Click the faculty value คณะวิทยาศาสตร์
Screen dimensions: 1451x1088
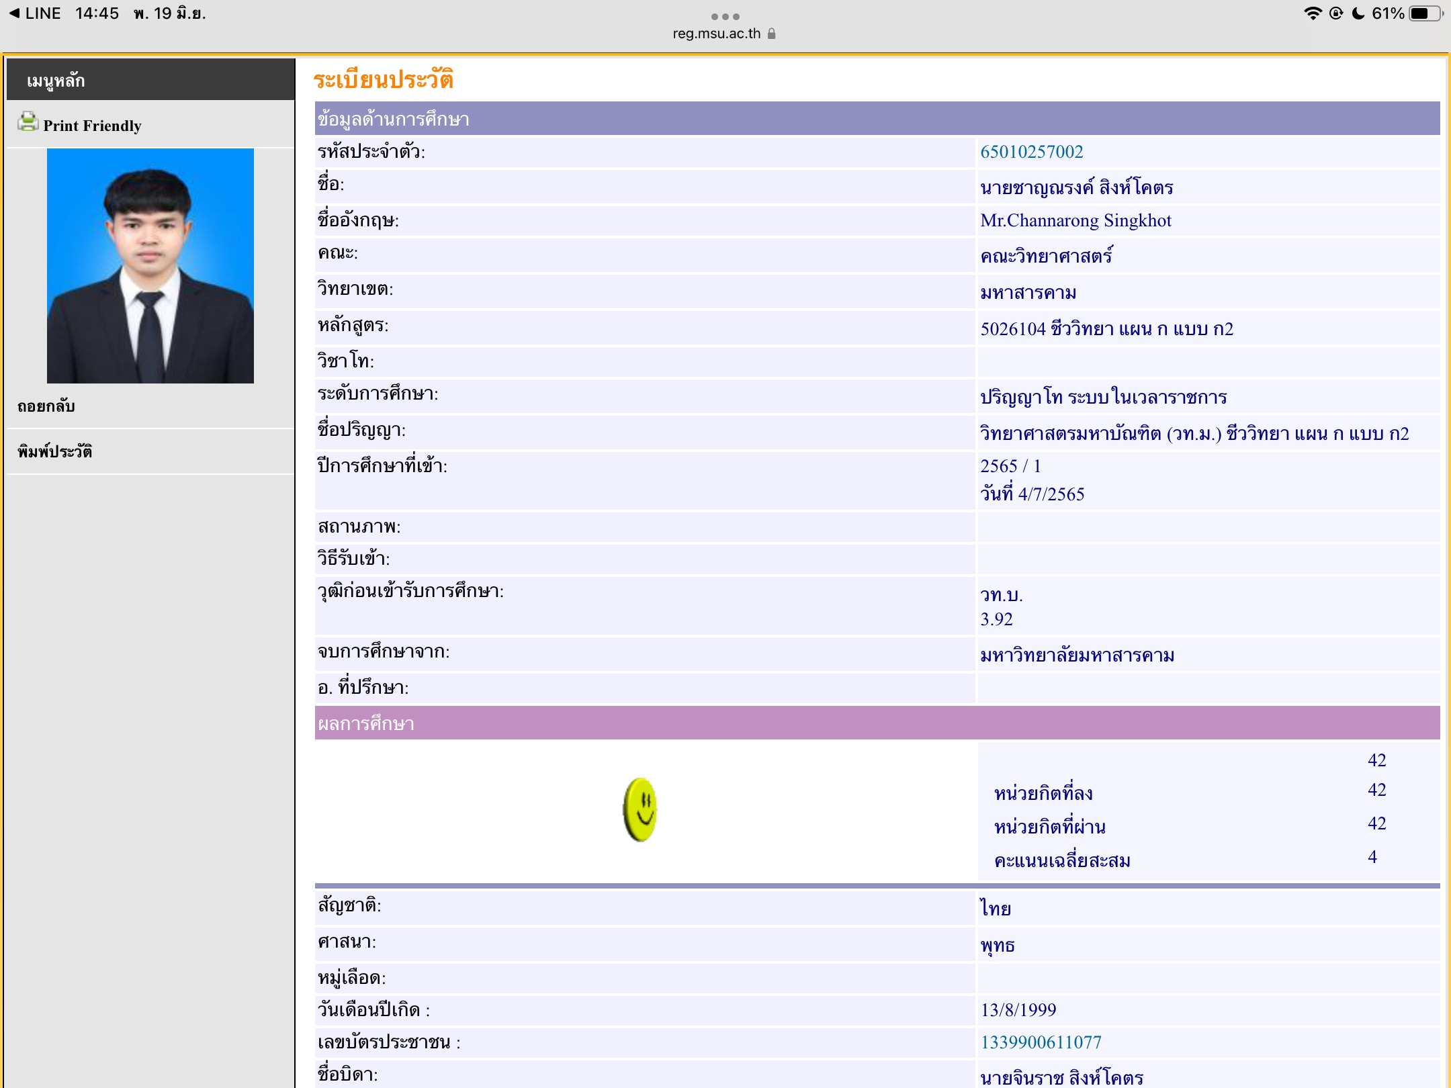(1047, 256)
